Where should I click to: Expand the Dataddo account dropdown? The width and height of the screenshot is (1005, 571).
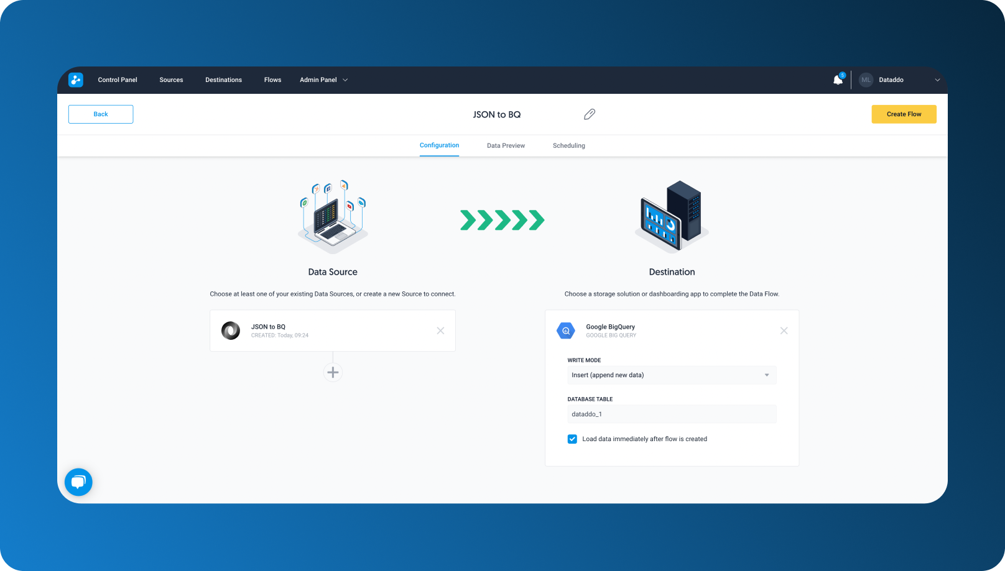click(937, 80)
